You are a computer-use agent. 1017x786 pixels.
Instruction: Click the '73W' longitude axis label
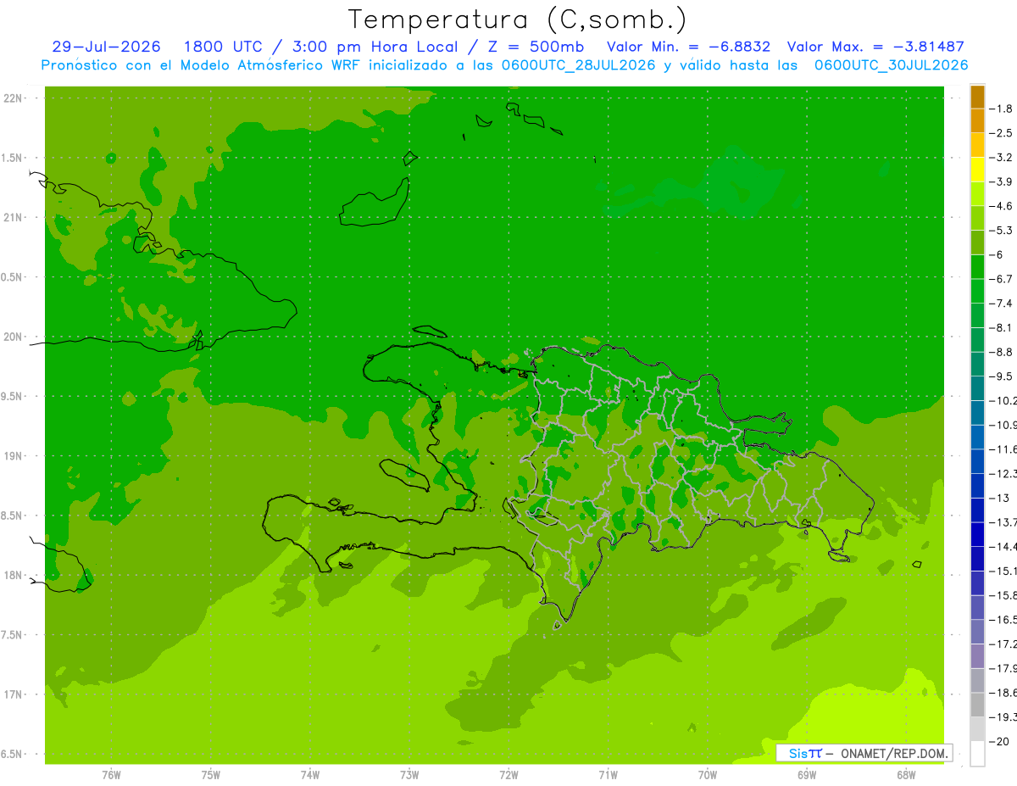pos(409,774)
